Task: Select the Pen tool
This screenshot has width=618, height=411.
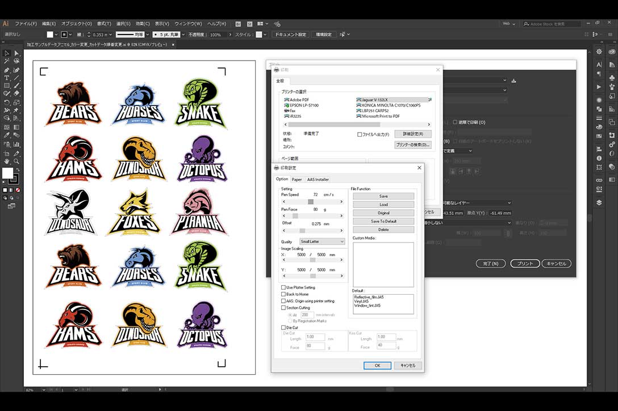Action: pyautogui.click(x=7, y=70)
